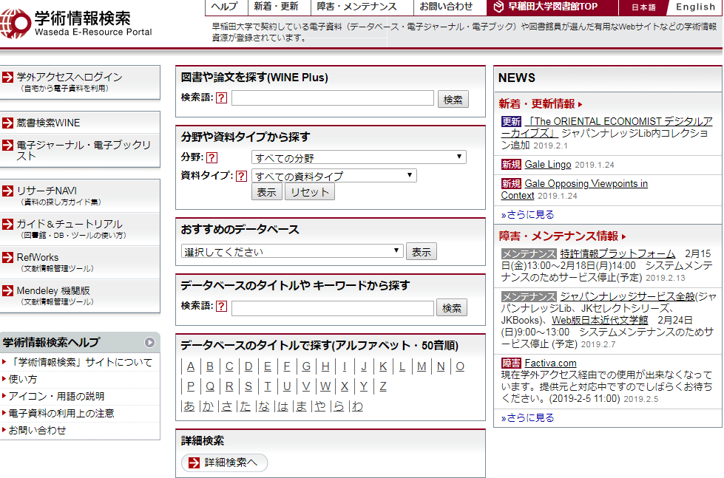Image resolution: width=724 pixels, height=478 pixels.
Task: Open the 分野 dropdown showing すべての分野
Action: [x=359, y=157]
